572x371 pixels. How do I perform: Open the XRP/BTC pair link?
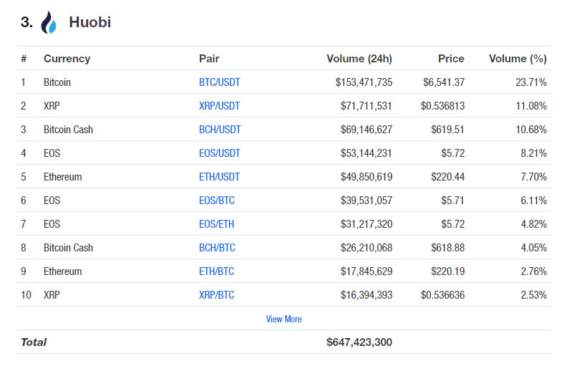coord(216,295)
